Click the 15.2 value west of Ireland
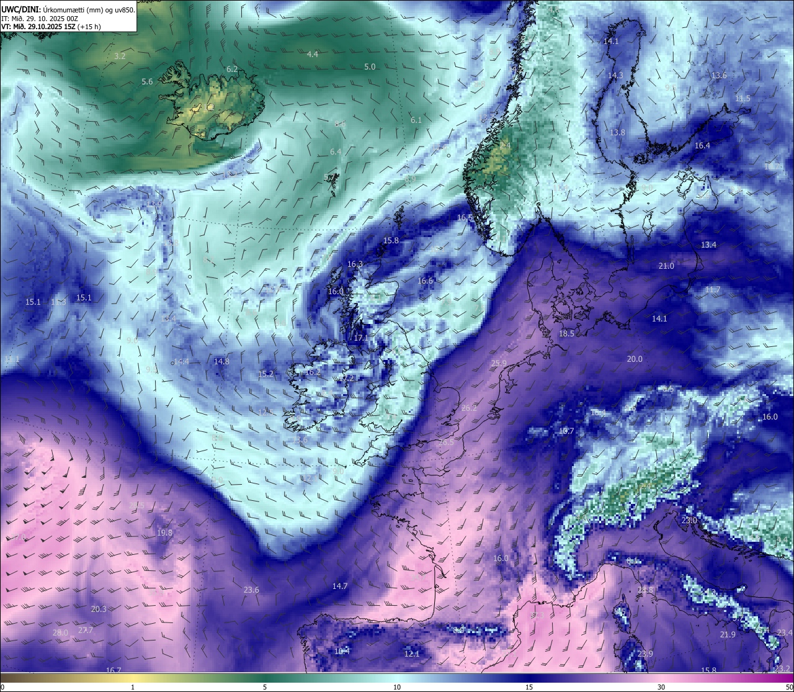Image resolution: width=794 pixels, height=692 pixels. (x=265, y=374)
